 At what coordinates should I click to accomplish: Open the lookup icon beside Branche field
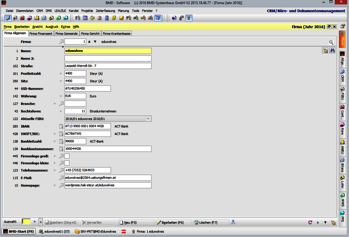(x=62, y=104)
